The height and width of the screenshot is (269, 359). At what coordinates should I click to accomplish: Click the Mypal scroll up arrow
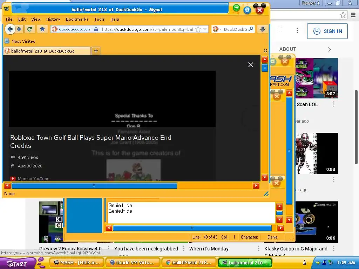click(265, 60)
